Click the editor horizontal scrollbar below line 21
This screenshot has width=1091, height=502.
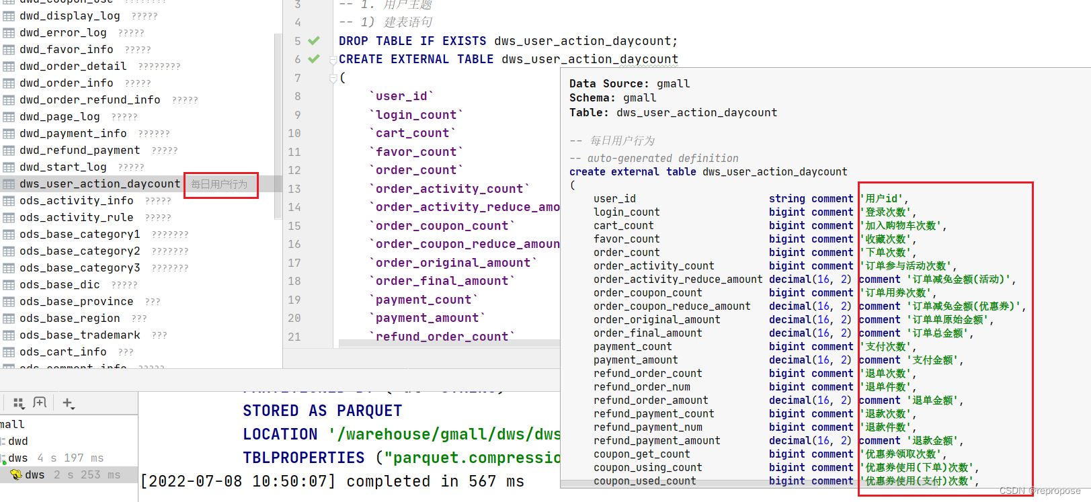click(449, 344)
